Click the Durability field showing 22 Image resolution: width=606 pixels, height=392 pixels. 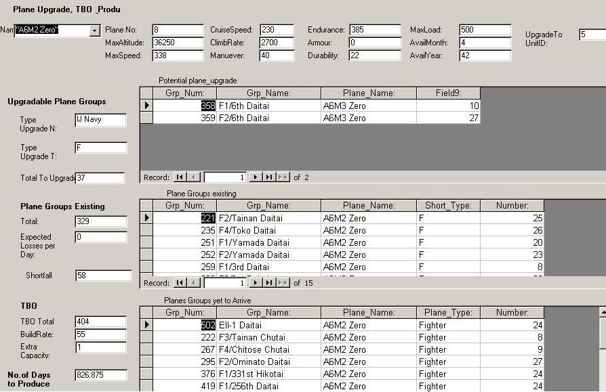[x=375, y=56]
